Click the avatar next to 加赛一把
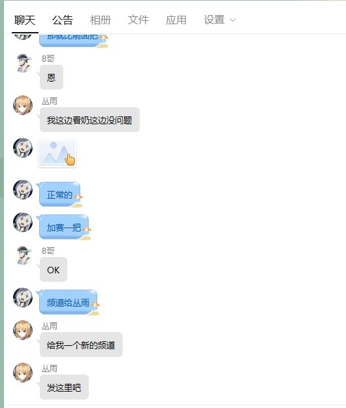 coord(23,222)
